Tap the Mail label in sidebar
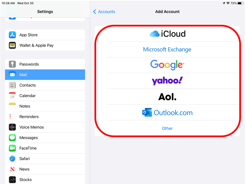This screenshot has width=246, height=184. pos(23,75)
